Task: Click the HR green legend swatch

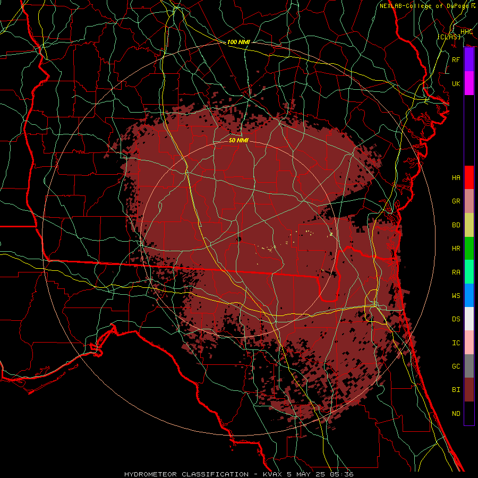Action: (469, 249)
